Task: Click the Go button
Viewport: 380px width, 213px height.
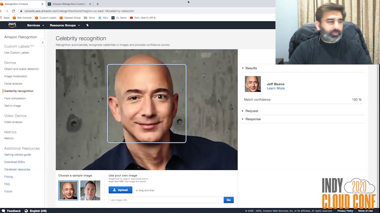Action: coord(229,200)
